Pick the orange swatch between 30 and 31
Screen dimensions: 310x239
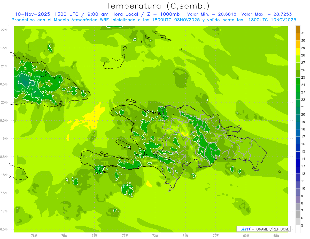(x=298, y=37)
